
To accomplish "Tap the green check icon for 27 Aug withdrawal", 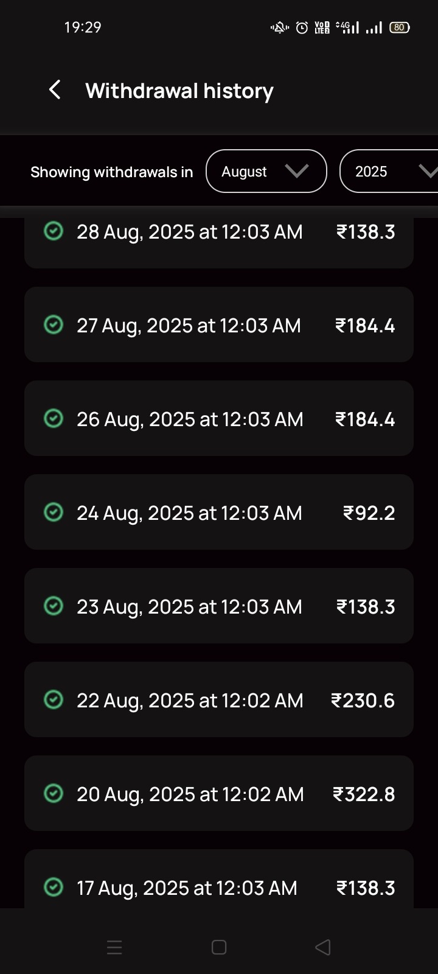I will tap(54, 325).
